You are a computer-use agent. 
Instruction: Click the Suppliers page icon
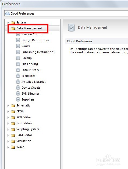(x=18, y=99)
